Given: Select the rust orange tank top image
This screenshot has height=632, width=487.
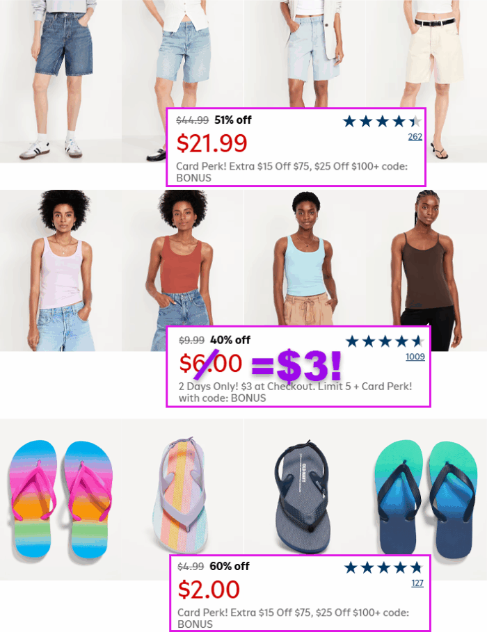Looking at the screenshot, I should pyautogui.click(x=182, y=258).
